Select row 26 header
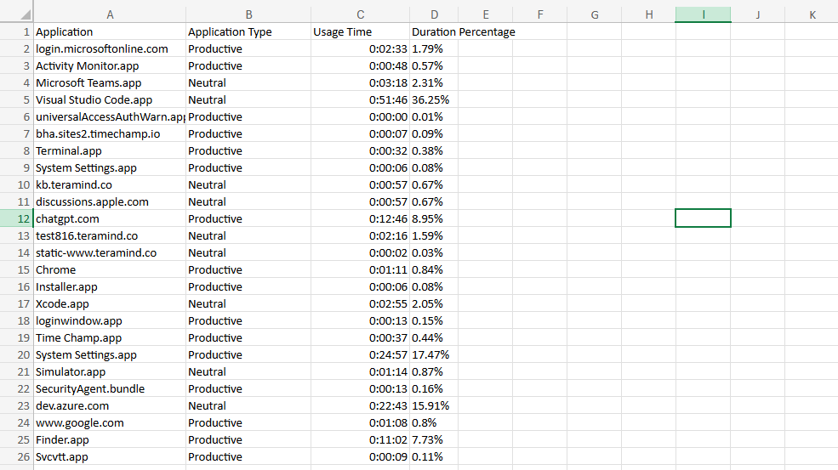The image size is (838, 470). click(16, 456)
